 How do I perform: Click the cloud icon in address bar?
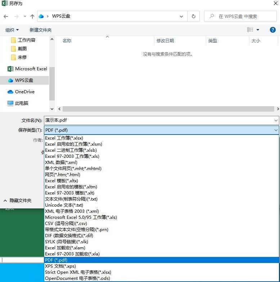[41, 16]
